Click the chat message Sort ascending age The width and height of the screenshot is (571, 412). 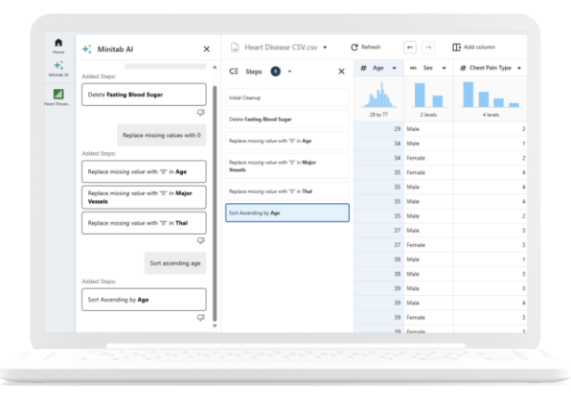(x=175, y=264)
